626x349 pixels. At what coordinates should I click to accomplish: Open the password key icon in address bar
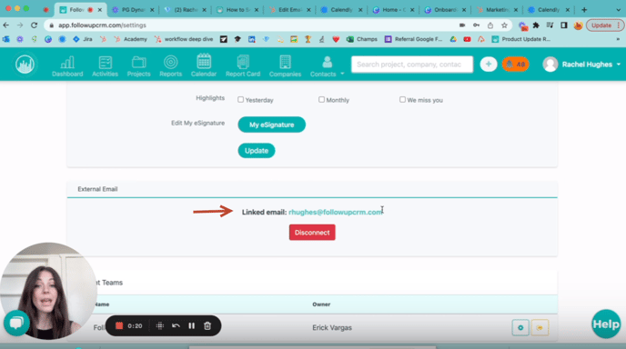click(x=476, y=25)
